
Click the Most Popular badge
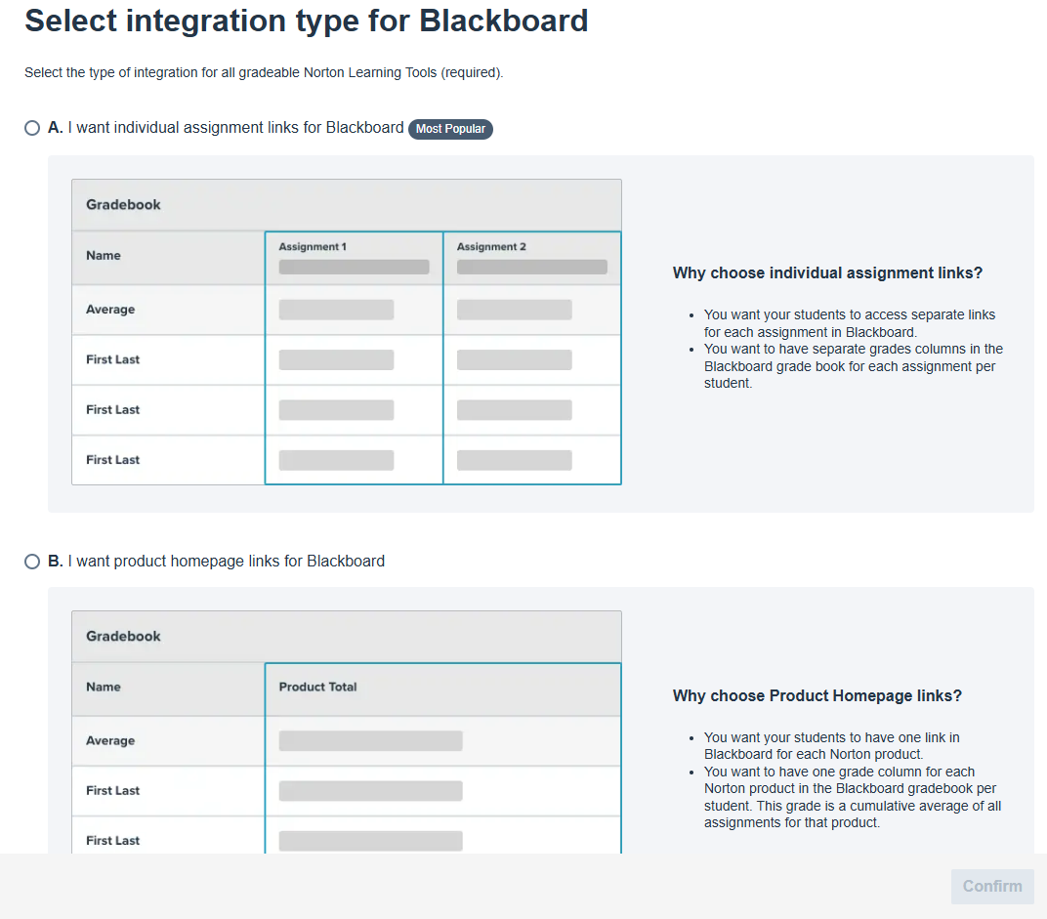[450, 128]
